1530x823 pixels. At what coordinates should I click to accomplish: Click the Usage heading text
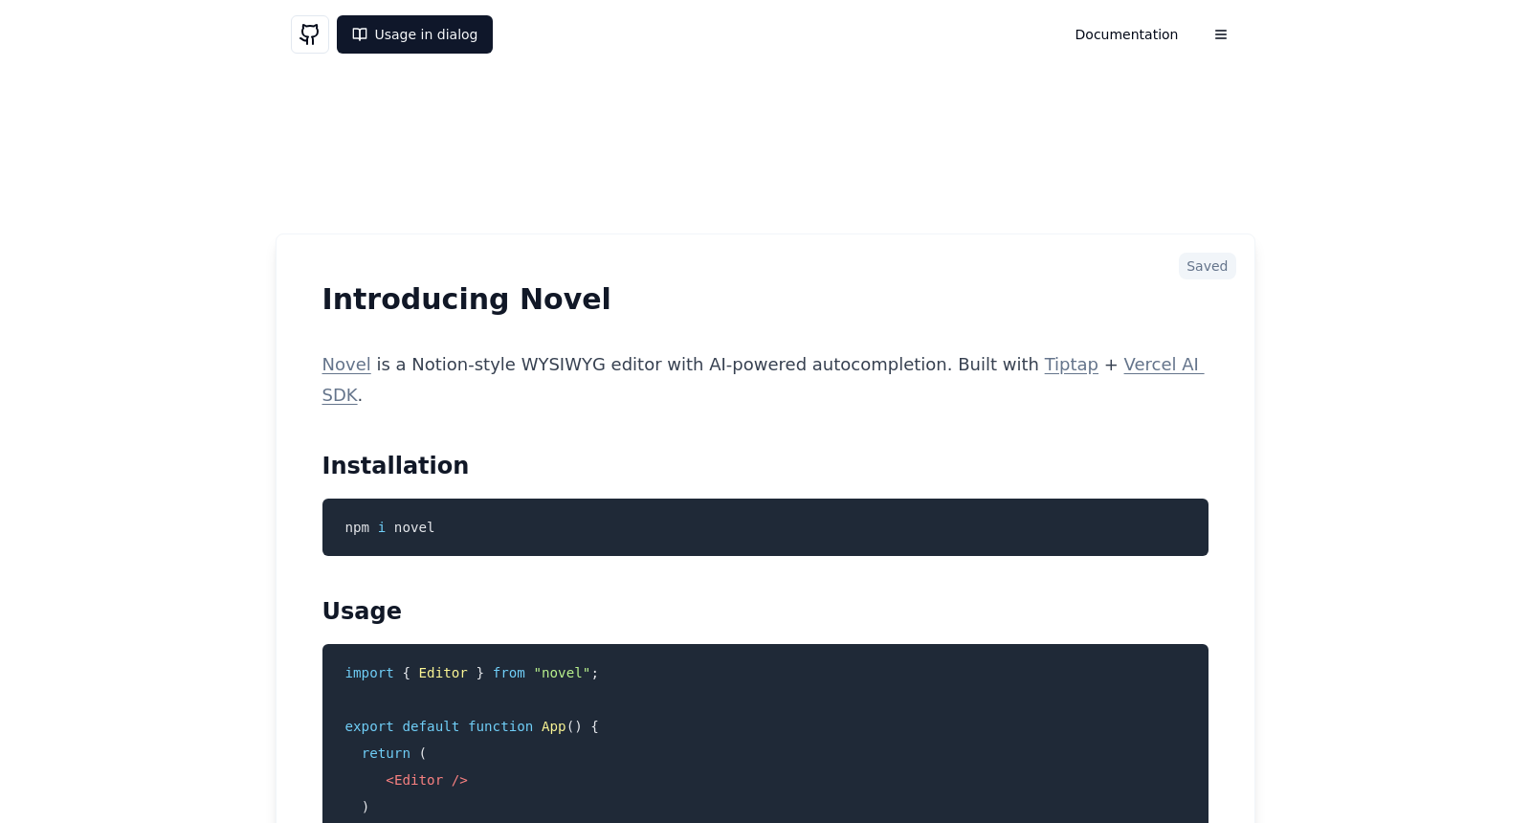pyautogui.click(x=362, y=611)
